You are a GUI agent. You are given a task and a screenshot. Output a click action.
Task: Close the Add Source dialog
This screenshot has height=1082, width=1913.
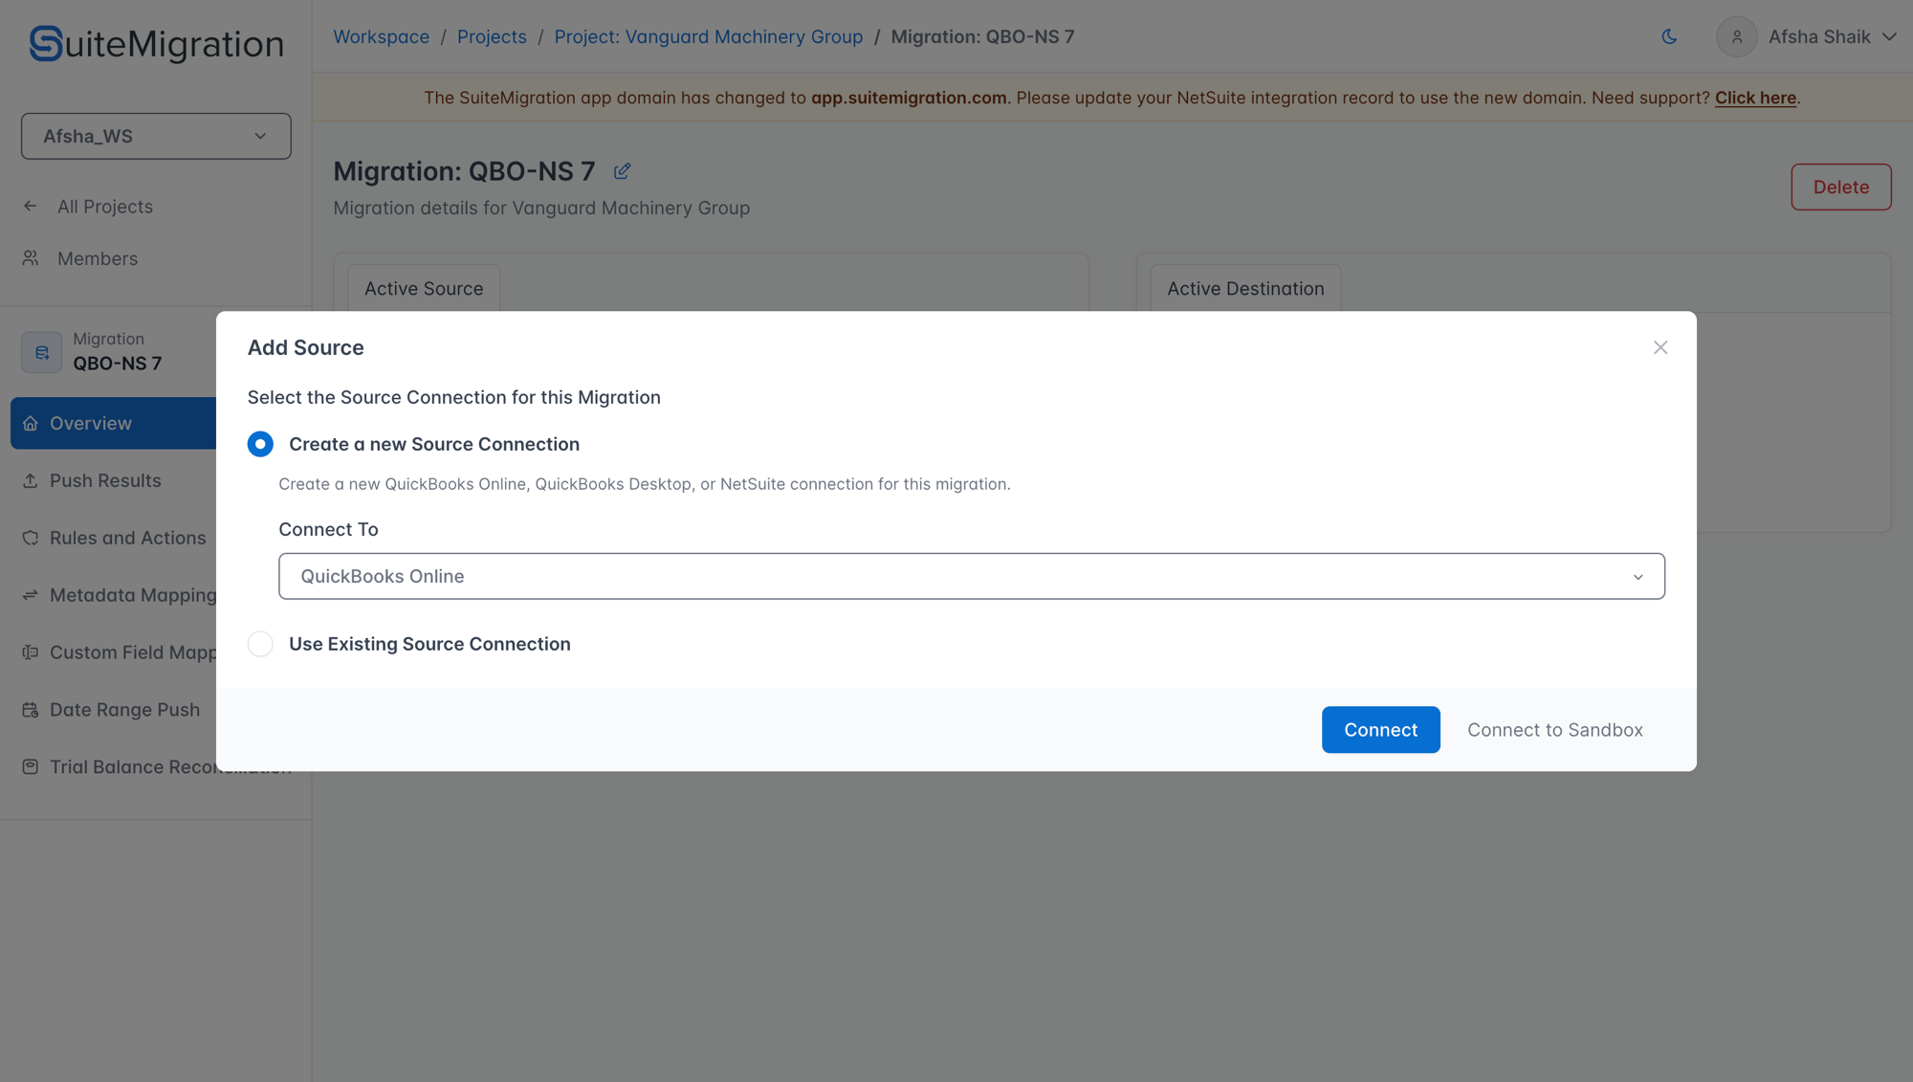[1660, 347]
